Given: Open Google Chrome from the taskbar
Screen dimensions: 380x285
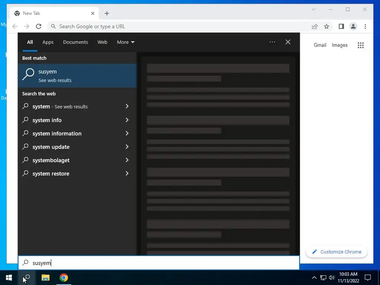Looking at the screenshot, I should tap(64, 278).
